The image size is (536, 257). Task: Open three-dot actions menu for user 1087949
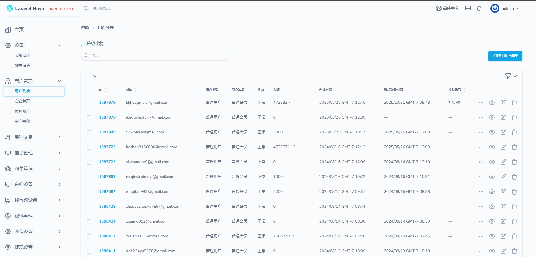pyautogui.click(x=481, y=132)
